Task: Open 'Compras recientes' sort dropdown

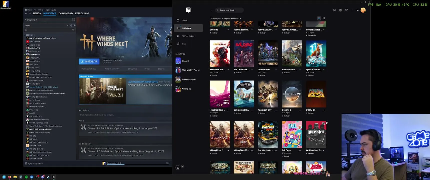Action: point(231,18)
